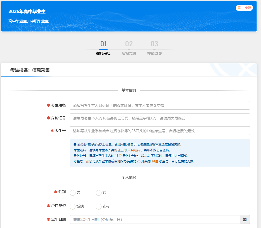This screenshot has height=228, width=261.
Task: Select the 女 gender radio button
Action: click(99, 193)
